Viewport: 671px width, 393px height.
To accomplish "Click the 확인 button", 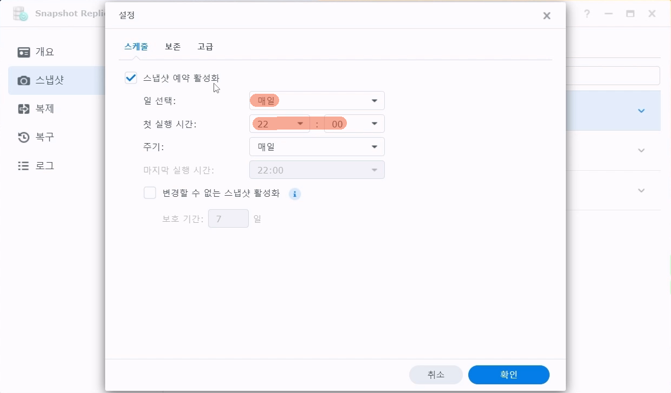I will [508, 375].
